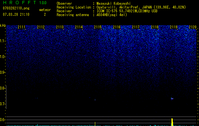Screen dimensions: 199x126
Task: Click the 2113 time marker
Action: point(60,27)
